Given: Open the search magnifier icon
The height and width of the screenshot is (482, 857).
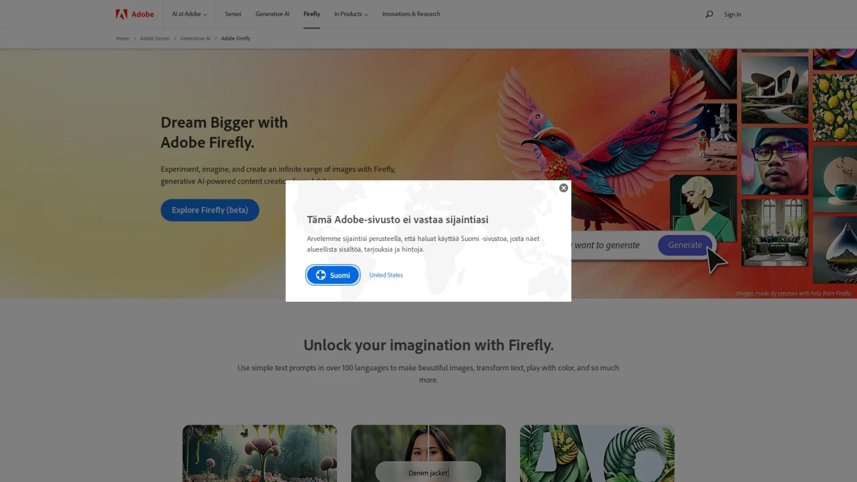Looking at the screenshot, I should pyautogui.click(x=709, y=14).
